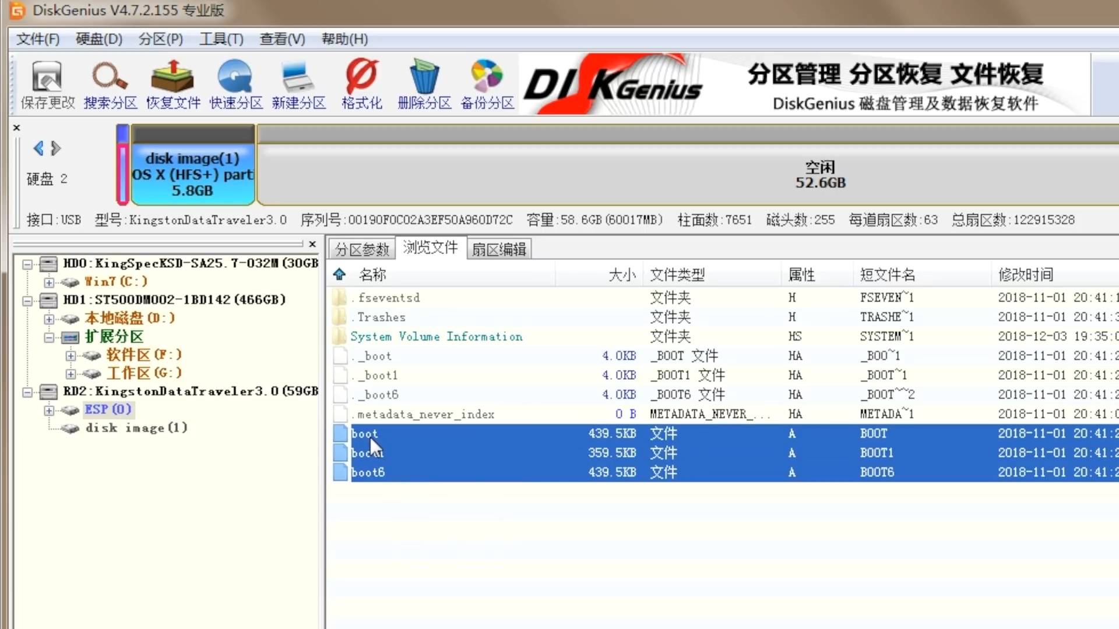Expand the ESP(0) partition node

pos(49,410)
